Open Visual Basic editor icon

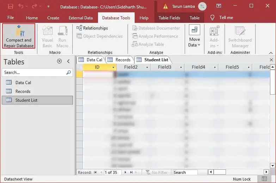(47, 36)
